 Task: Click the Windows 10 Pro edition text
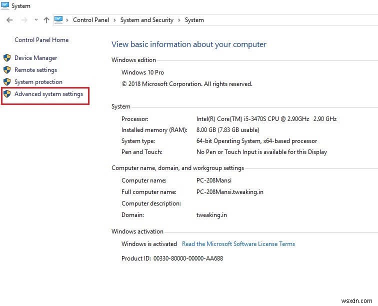(x=142, y=72)
